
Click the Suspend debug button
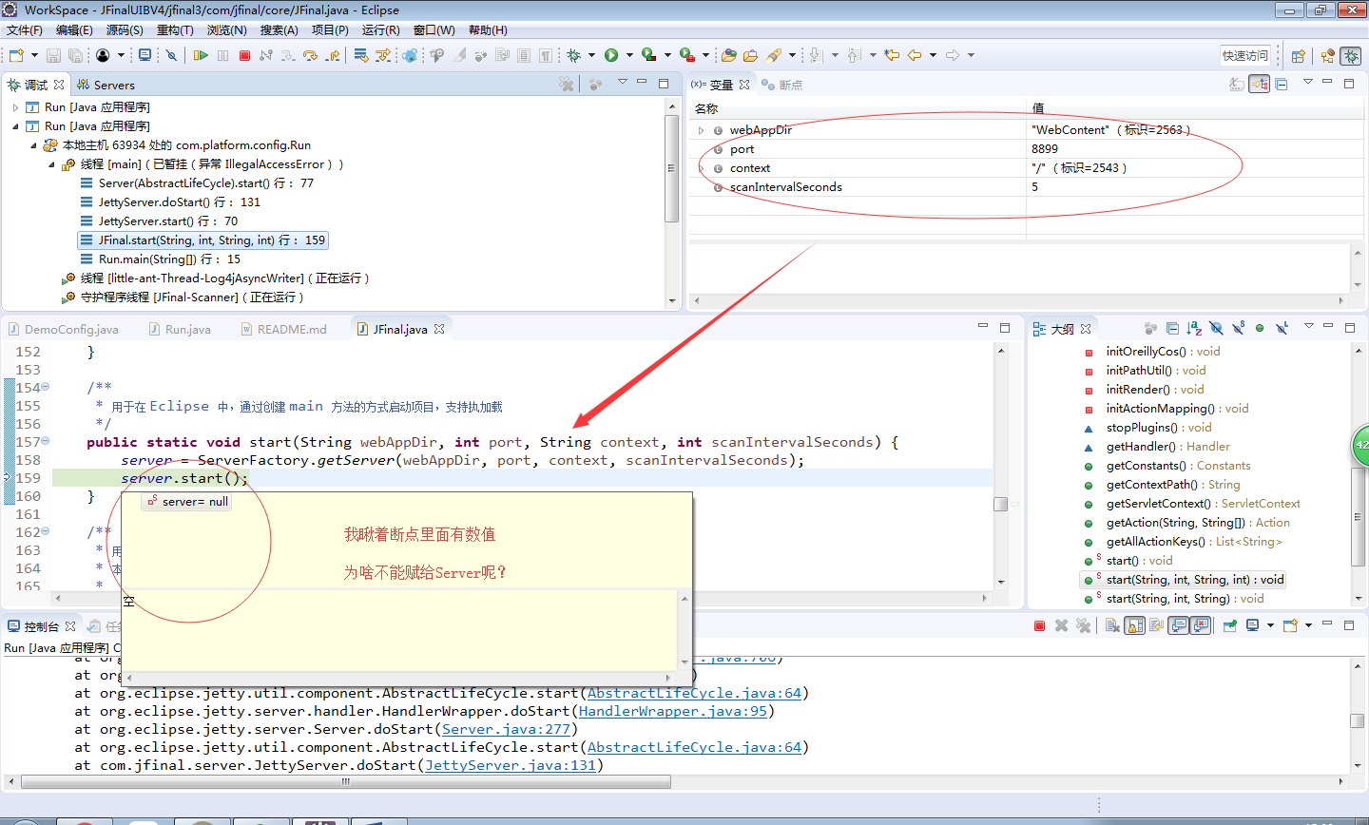point(222,55)
